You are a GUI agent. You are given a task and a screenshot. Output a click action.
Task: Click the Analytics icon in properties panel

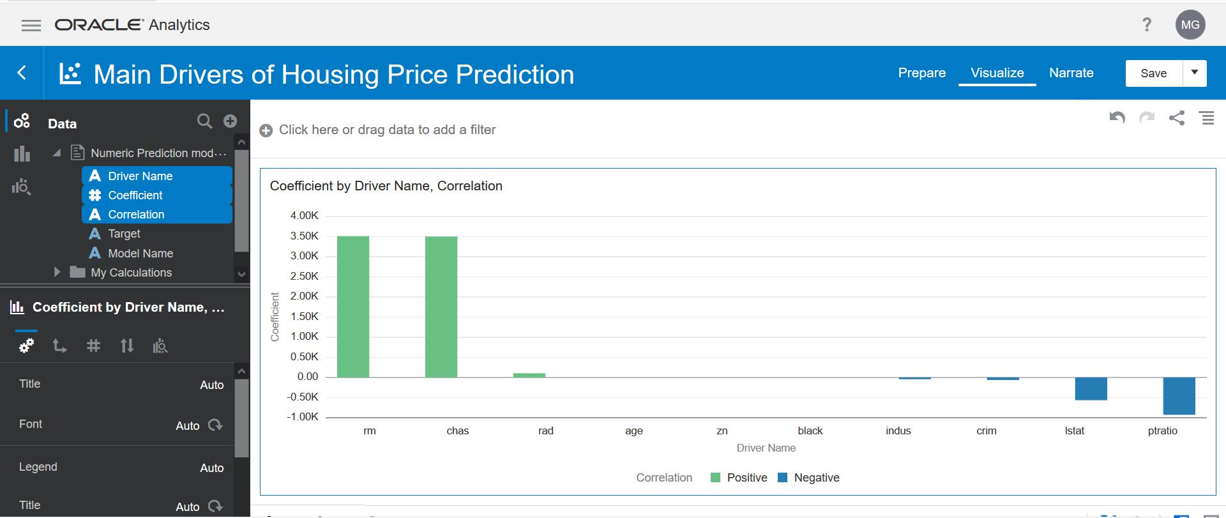[x=160, y=346]
